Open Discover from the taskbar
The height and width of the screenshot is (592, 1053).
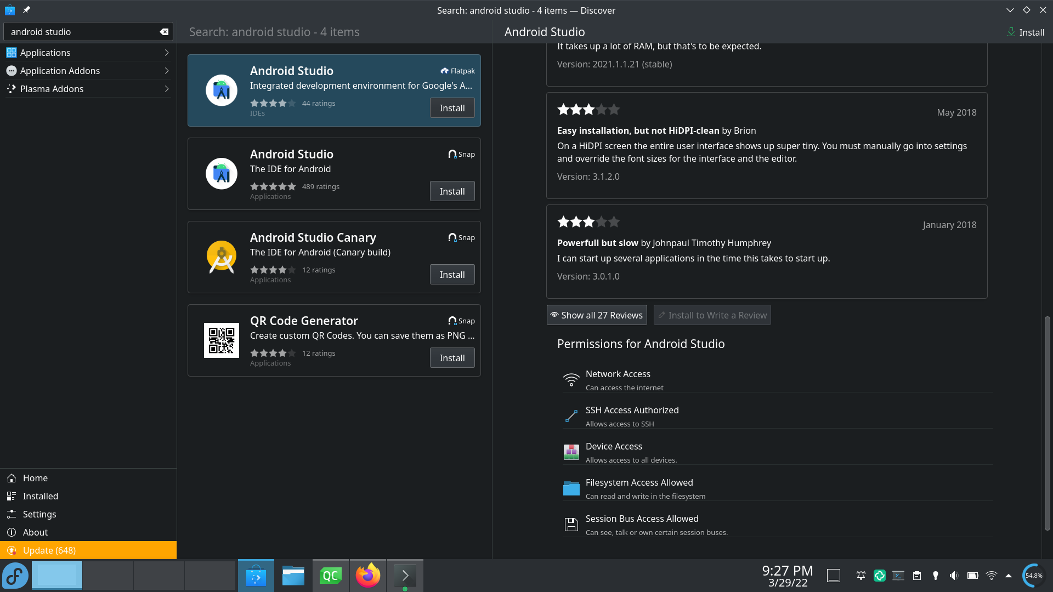256,576
